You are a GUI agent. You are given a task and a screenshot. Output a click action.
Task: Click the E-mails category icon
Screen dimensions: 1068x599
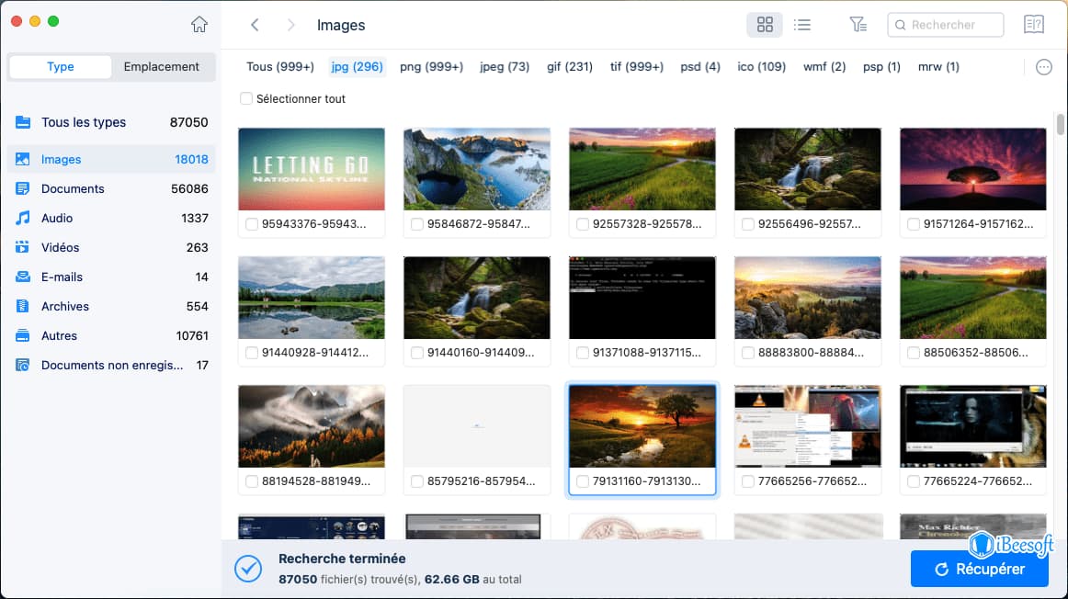[22, 277]
